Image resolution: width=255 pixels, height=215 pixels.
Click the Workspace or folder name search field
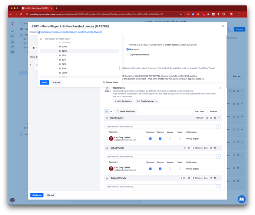pos(80,39)
